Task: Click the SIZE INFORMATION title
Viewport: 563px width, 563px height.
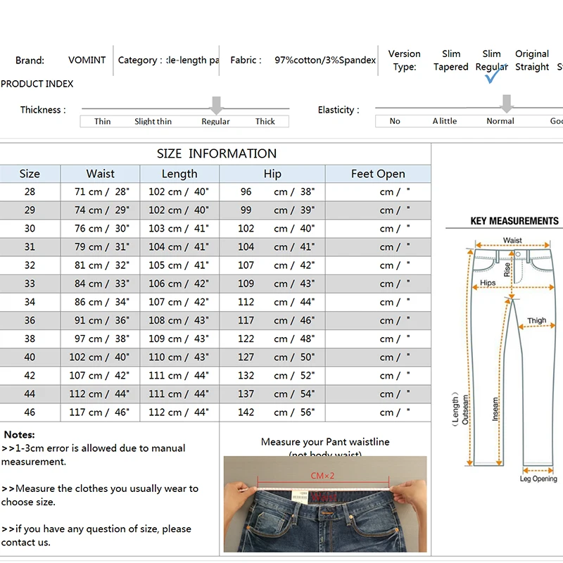Action: [217, 153]
